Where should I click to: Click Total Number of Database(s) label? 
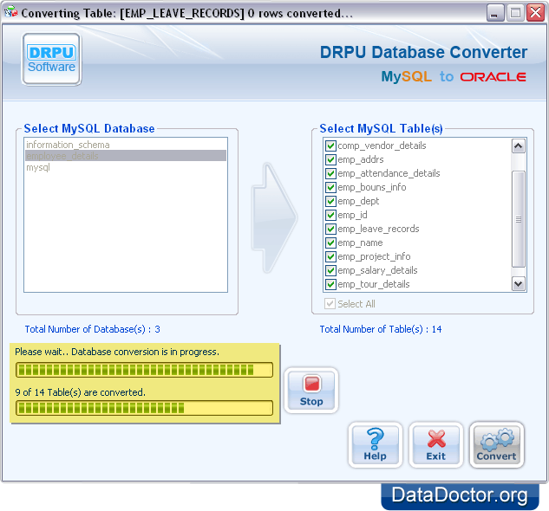93,329
